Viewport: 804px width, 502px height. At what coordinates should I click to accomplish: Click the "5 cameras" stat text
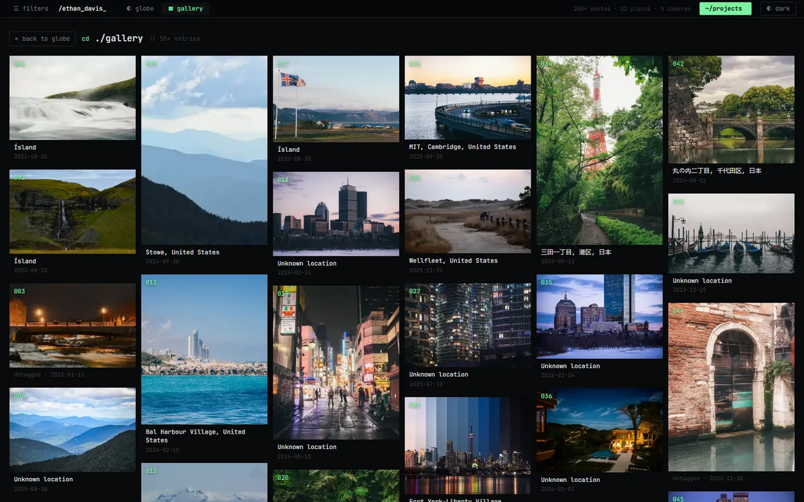(x=677, y=9)
